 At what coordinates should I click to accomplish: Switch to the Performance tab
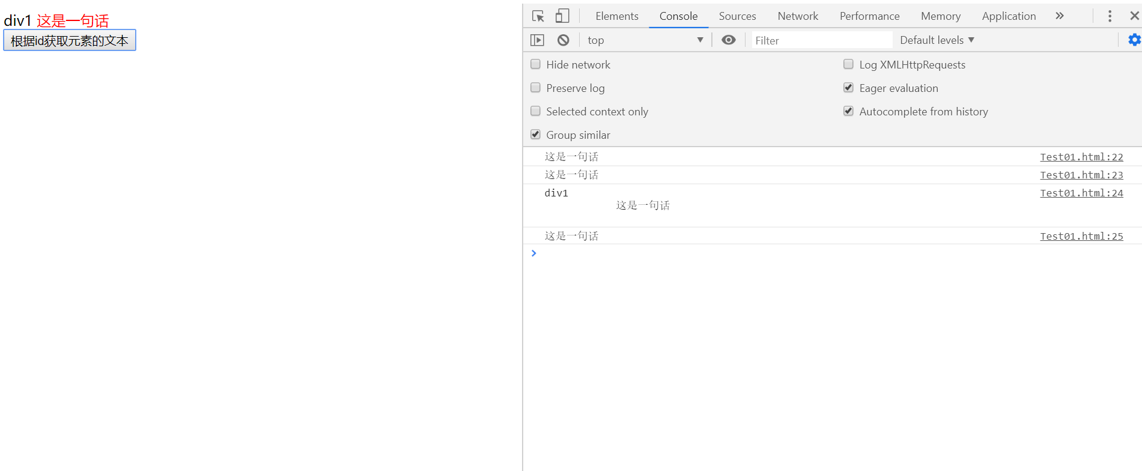pyautogui.click(x=869, y=16)
